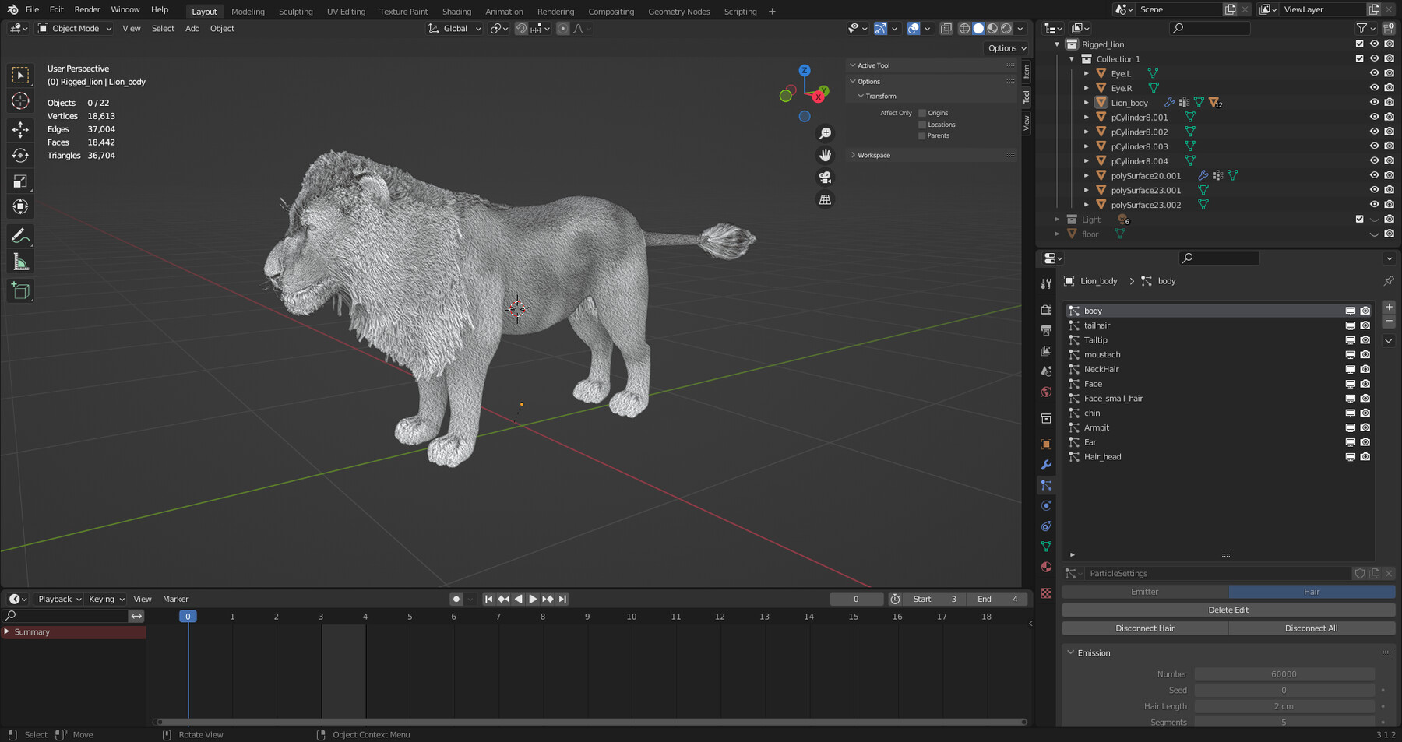Hide Eye.L in the viewport

(1374, 73)
